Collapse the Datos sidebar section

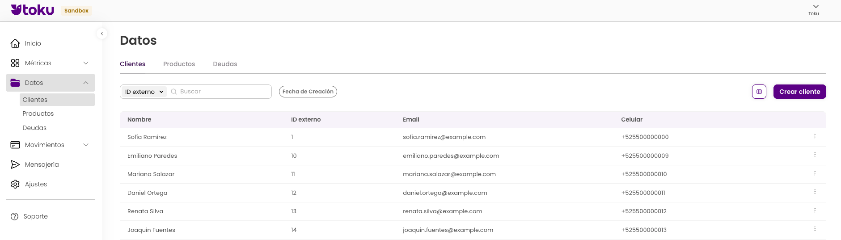pyautogui.click(x=86, y=83)
